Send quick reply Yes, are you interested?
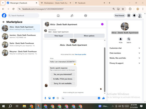The image size is (146, 109). [63, 74]
